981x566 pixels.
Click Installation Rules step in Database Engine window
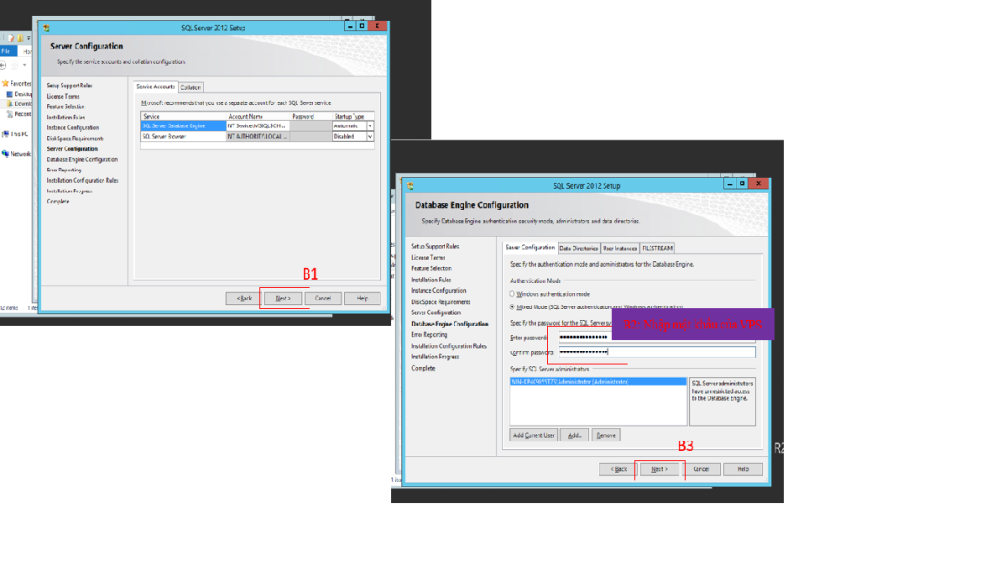(x=431, y=280)
